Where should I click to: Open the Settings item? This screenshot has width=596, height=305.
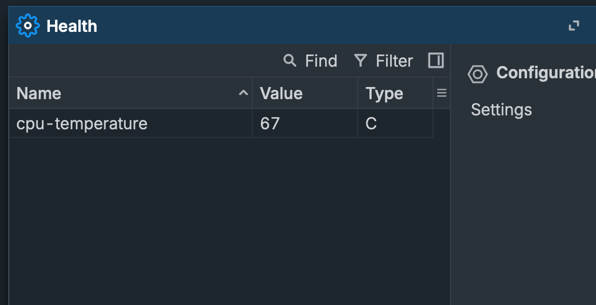point(501,110)
